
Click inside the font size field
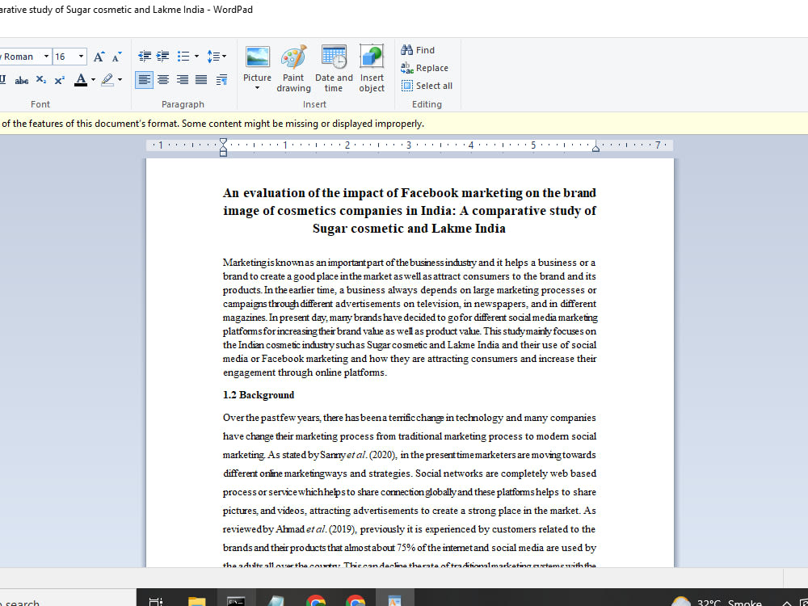[65, 57]
